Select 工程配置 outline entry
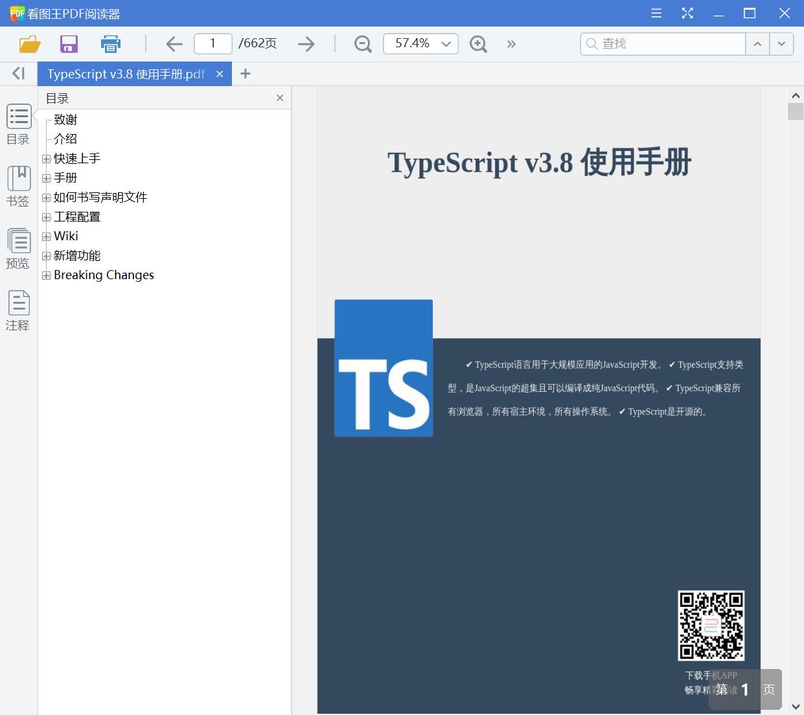This screenshot has height=715, width=804. click(77, 217)
